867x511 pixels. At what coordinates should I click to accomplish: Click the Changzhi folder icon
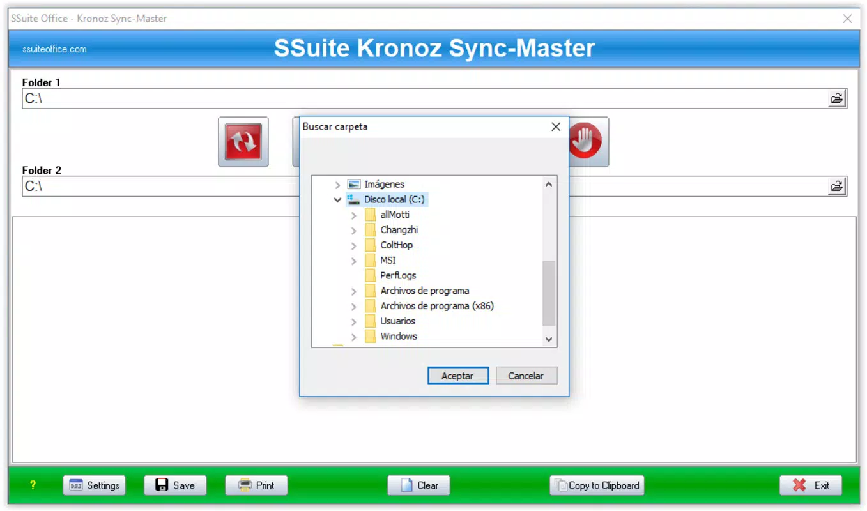coord(371,230)
